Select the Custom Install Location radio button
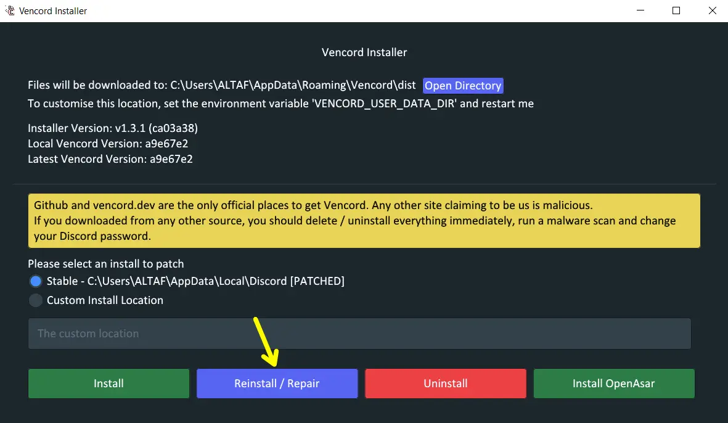The height and width of the screenshot is (423, 728). (36, 300)
